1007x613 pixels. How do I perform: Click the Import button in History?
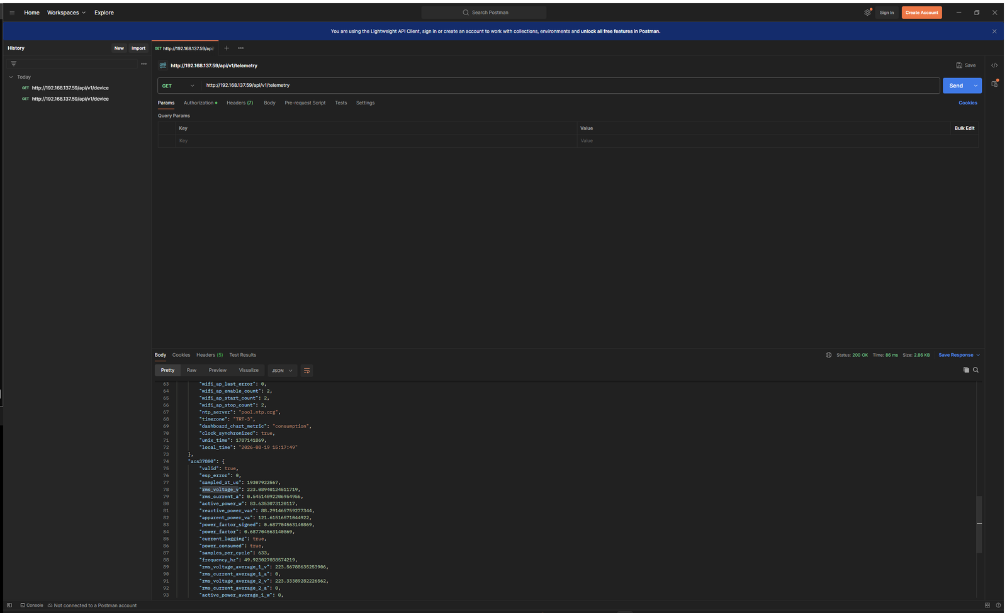click(x=138, y=48)
